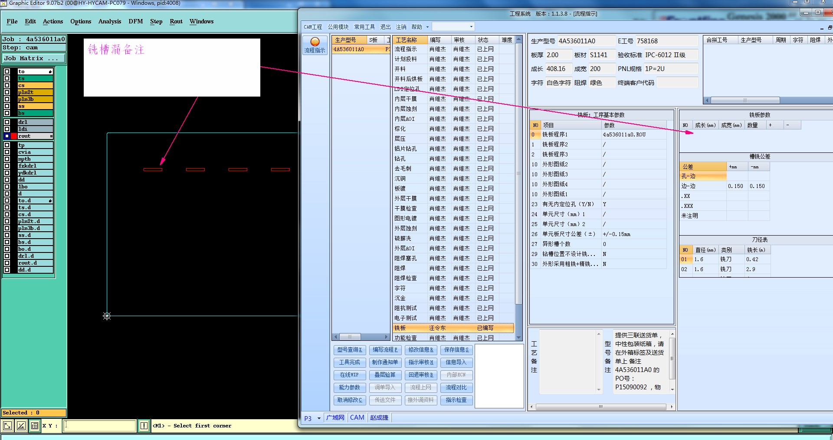
Task: Click the pencil icon on the to.d layer row
Action: click(50, 201)
